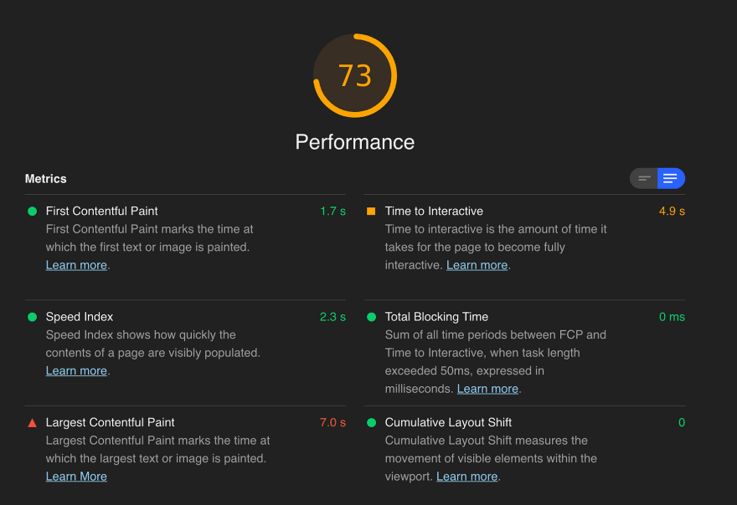
Task: Click the red triangle Largest Contentful Paint icon
Action: (x=33, y=423)
